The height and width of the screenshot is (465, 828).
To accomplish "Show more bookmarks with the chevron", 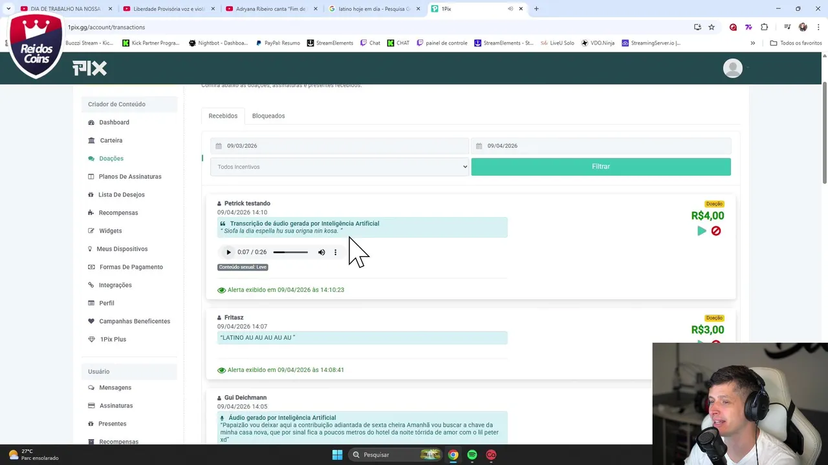I will pos(752,43).
